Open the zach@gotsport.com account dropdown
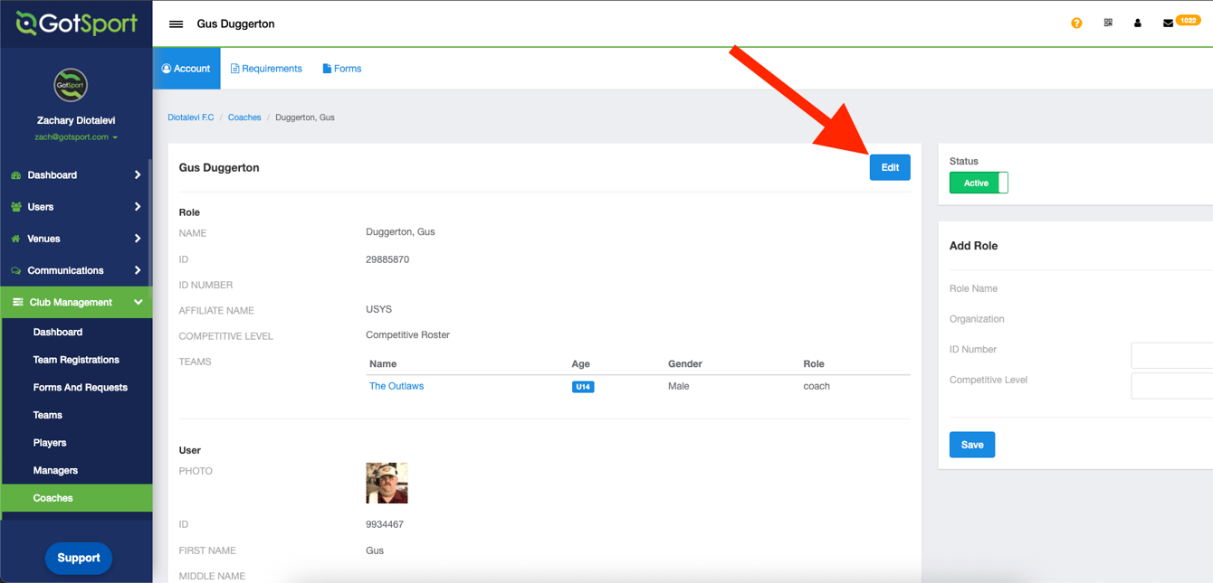The width and height of the screenshot is (1213, 583). [x=76, y=137]
